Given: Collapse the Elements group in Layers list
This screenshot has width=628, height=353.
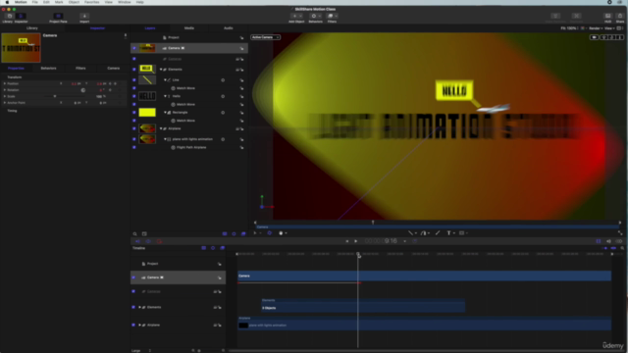Looking at the screenshot, I should point(161,70).
